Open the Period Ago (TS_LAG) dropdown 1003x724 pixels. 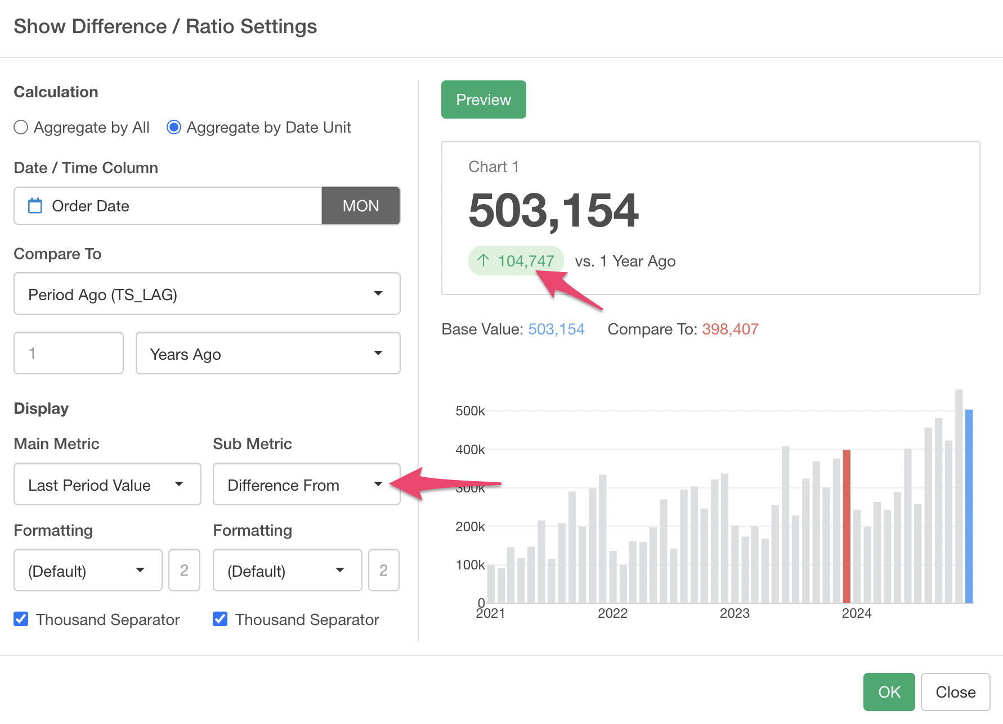(207, 294)
